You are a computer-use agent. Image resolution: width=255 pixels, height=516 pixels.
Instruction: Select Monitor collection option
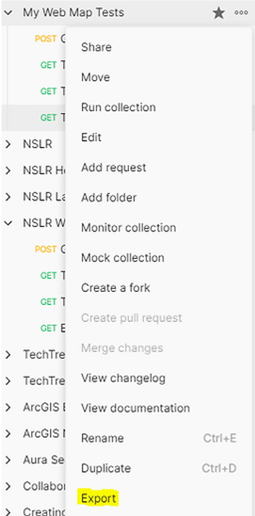point(128,228)
